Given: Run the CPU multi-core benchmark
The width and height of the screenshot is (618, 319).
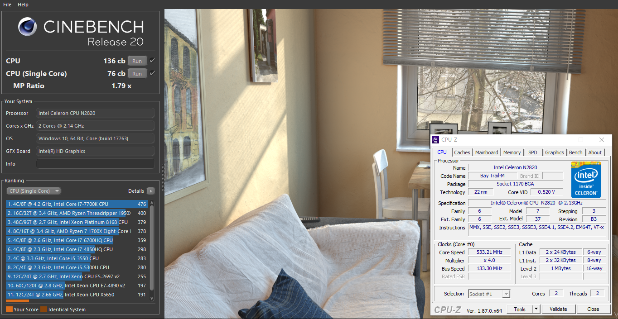Looking at the screenshot, I should [137, 61].
